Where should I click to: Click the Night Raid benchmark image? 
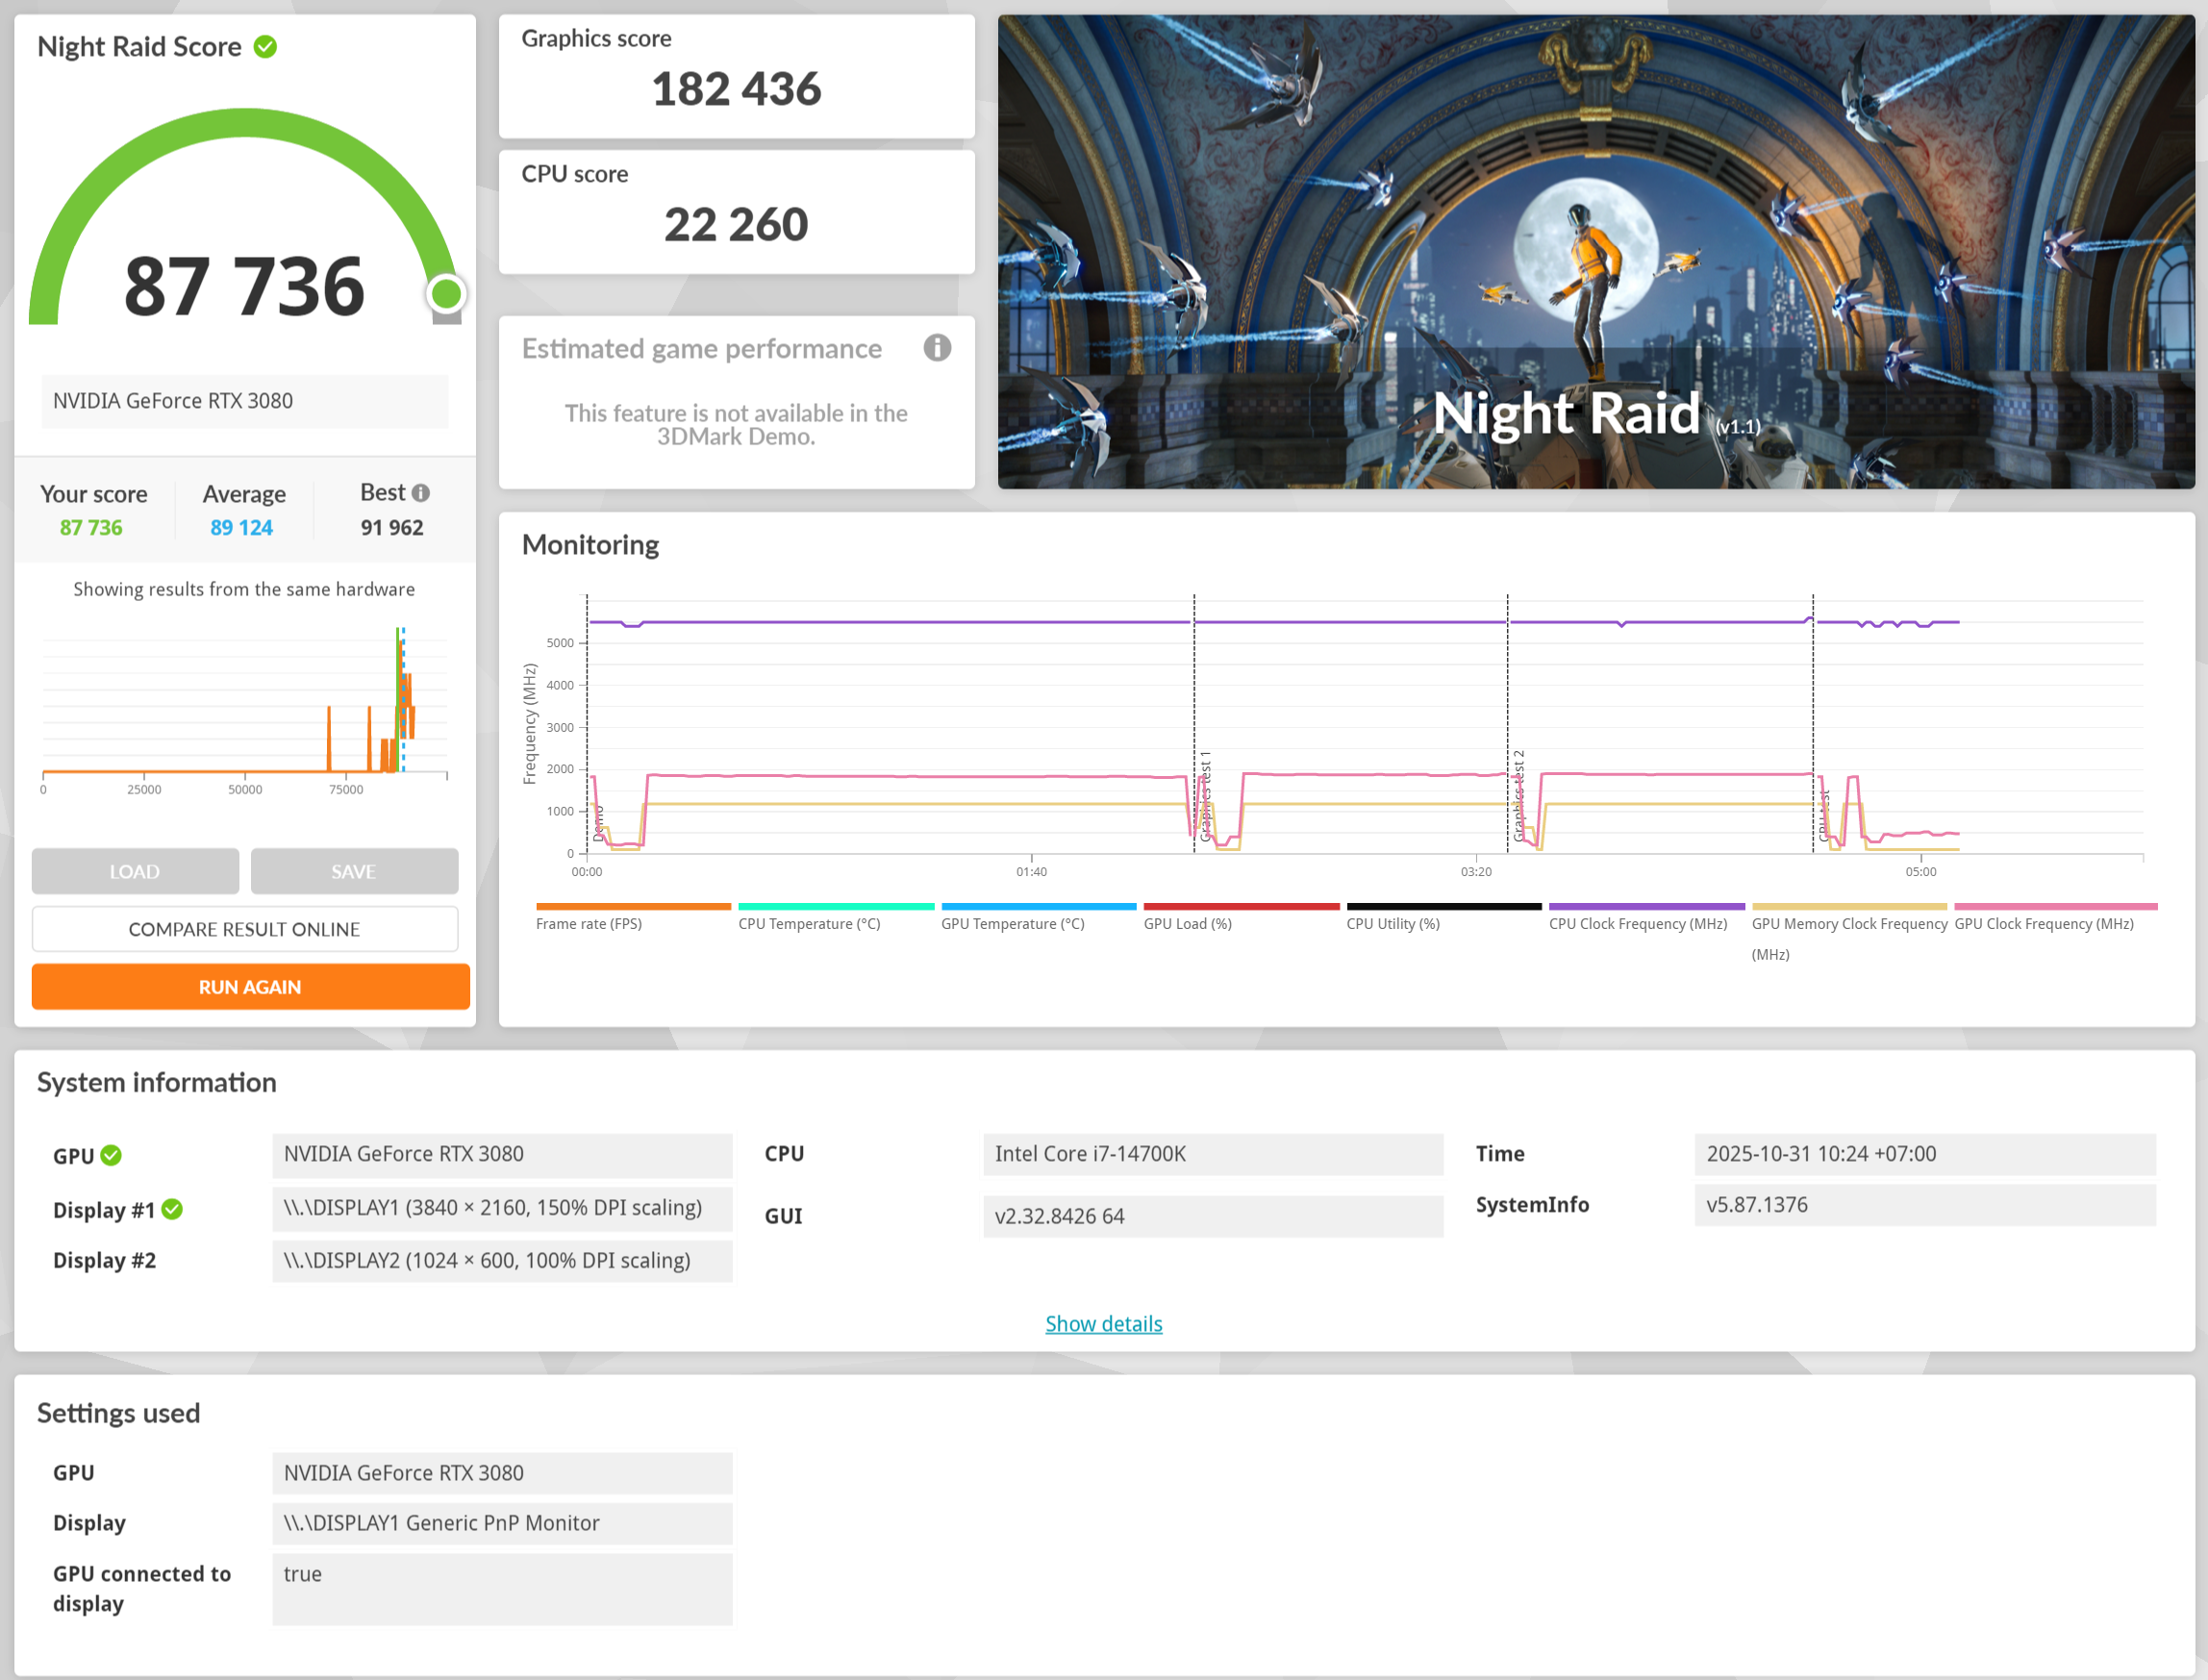pos(1595,251)
